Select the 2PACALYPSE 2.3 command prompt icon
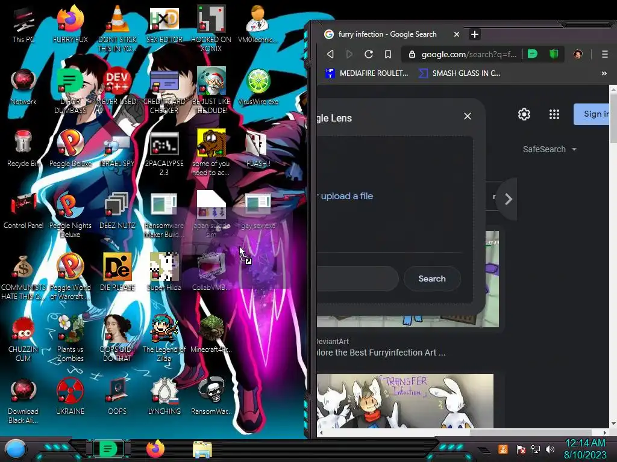The height and width of the screenshot is (462, 617). [x=164, y=153]
